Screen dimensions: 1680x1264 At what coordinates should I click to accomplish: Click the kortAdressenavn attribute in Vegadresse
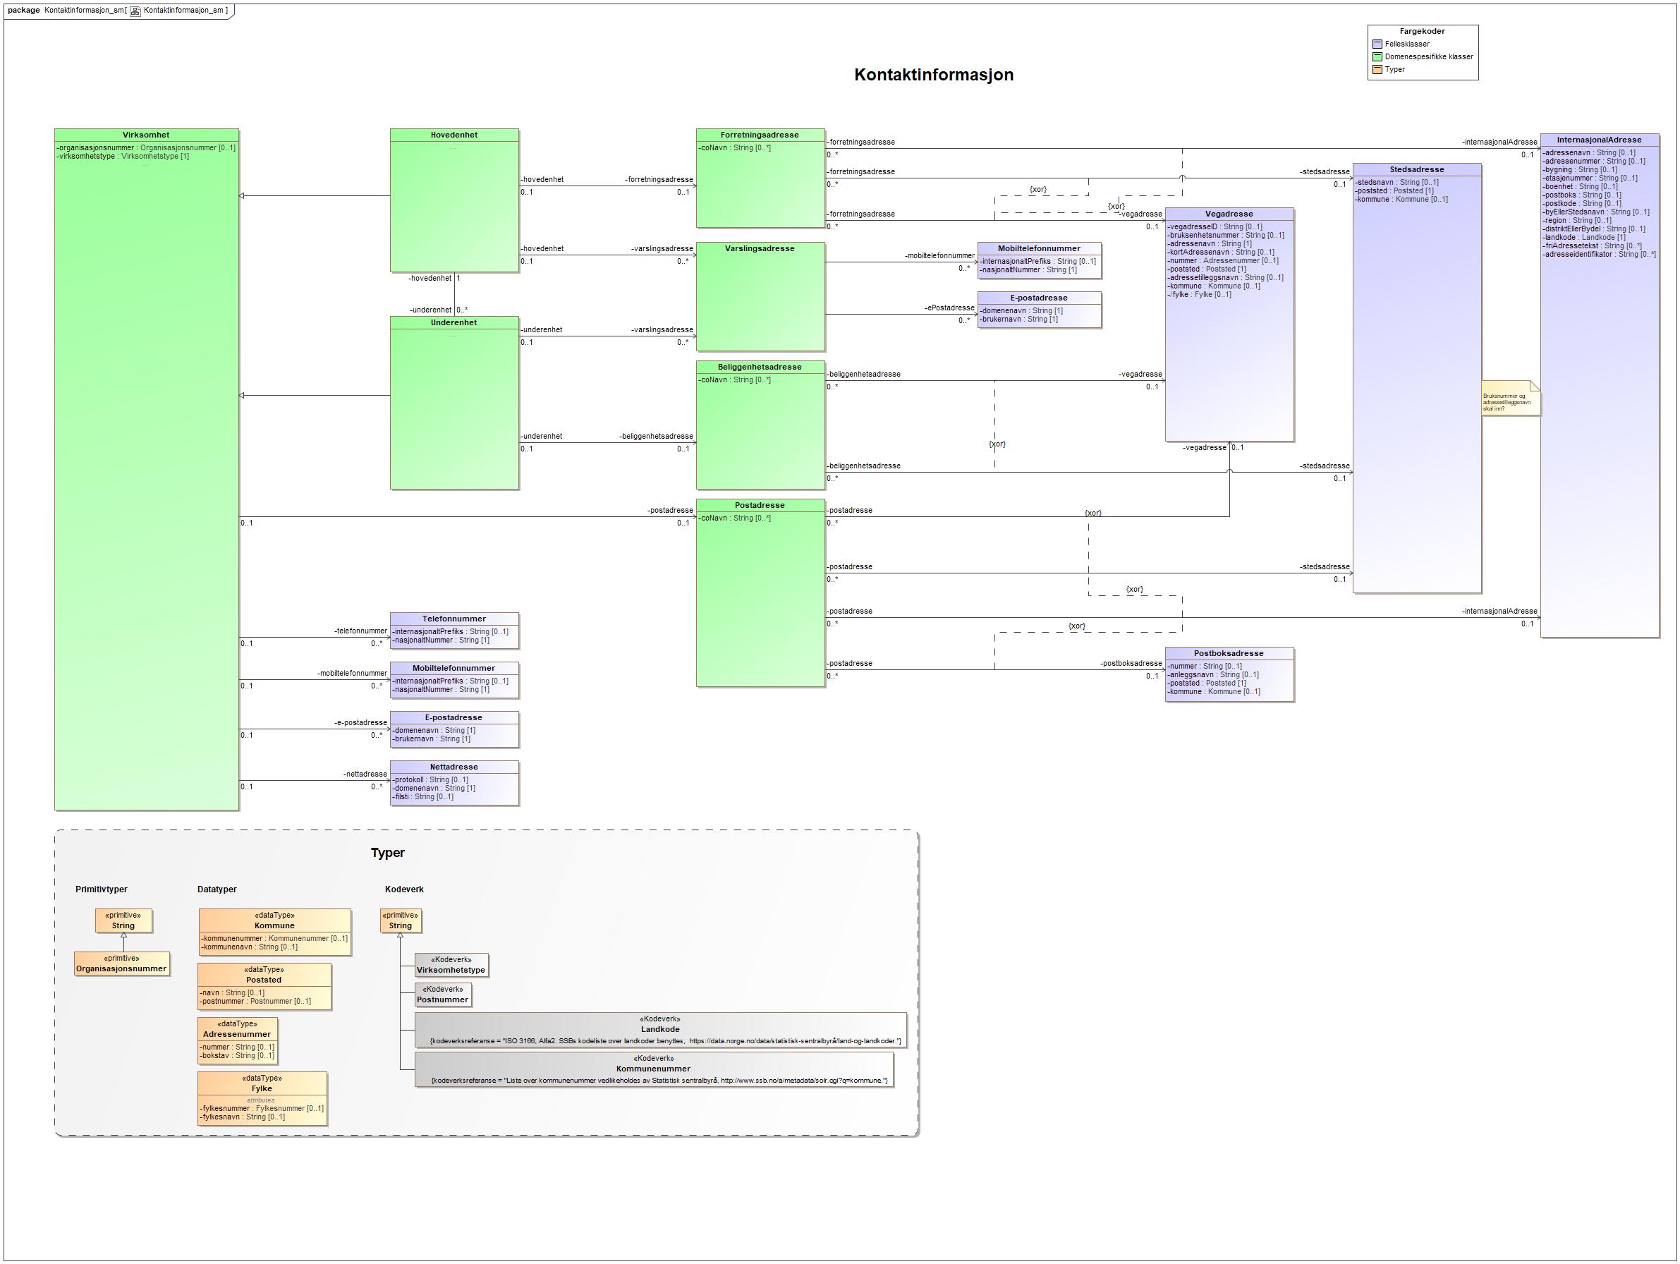pos(1222,253)
